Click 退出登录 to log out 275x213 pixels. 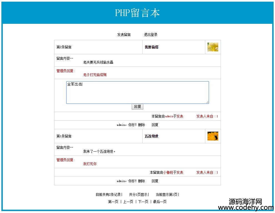151,35
